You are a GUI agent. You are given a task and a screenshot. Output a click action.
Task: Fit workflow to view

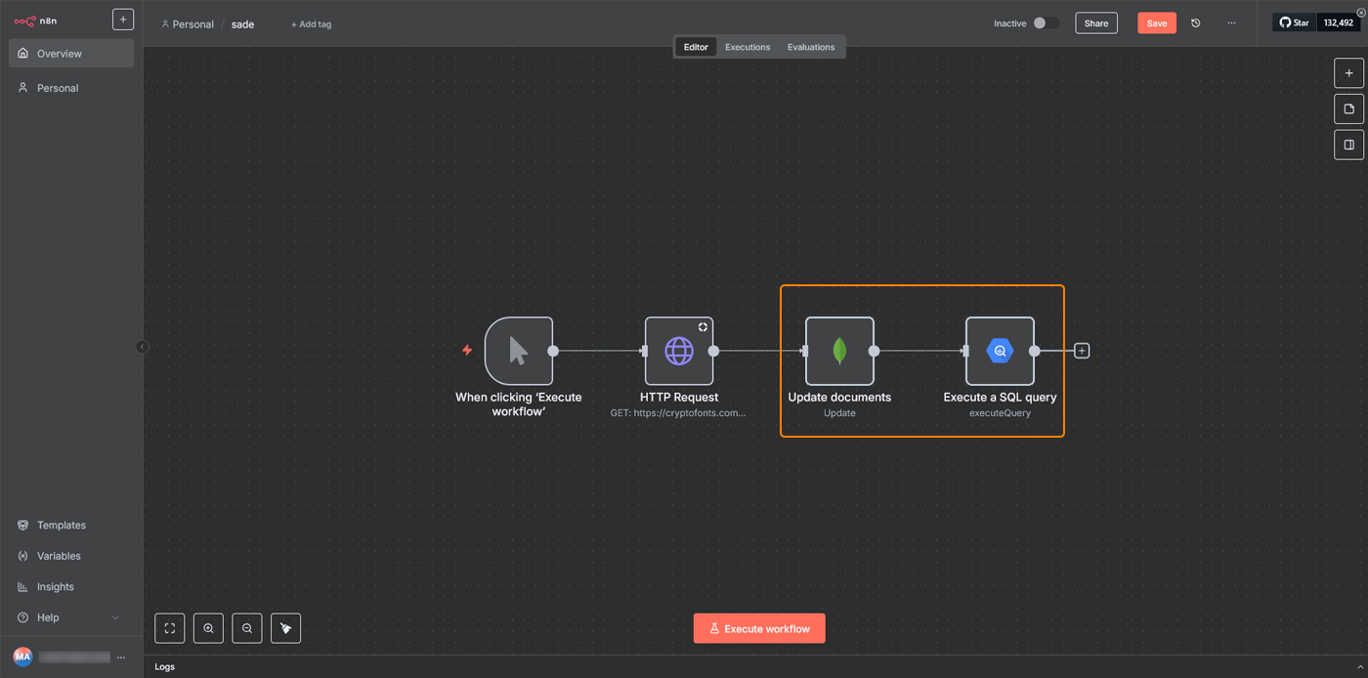click(170, 628)
